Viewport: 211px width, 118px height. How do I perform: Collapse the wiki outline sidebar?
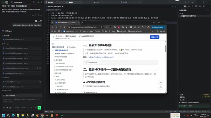click(x=53, y=44)
